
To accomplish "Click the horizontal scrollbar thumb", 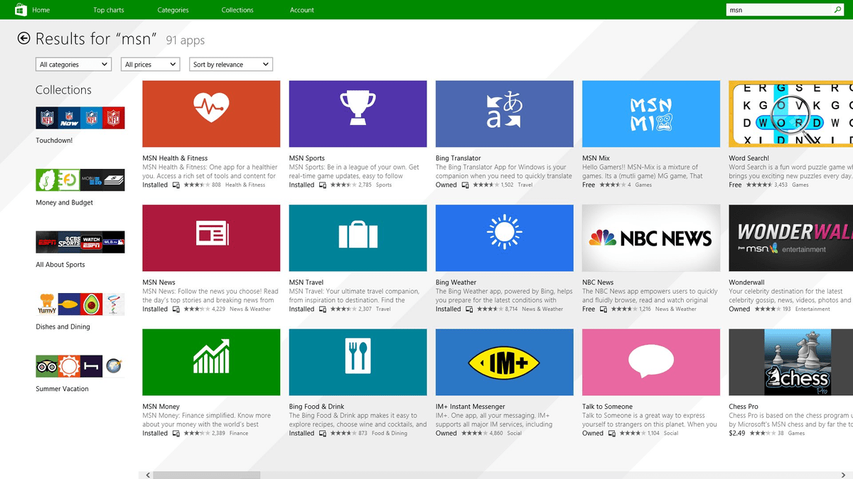I will pyautogui.click(x=207, y=475).
